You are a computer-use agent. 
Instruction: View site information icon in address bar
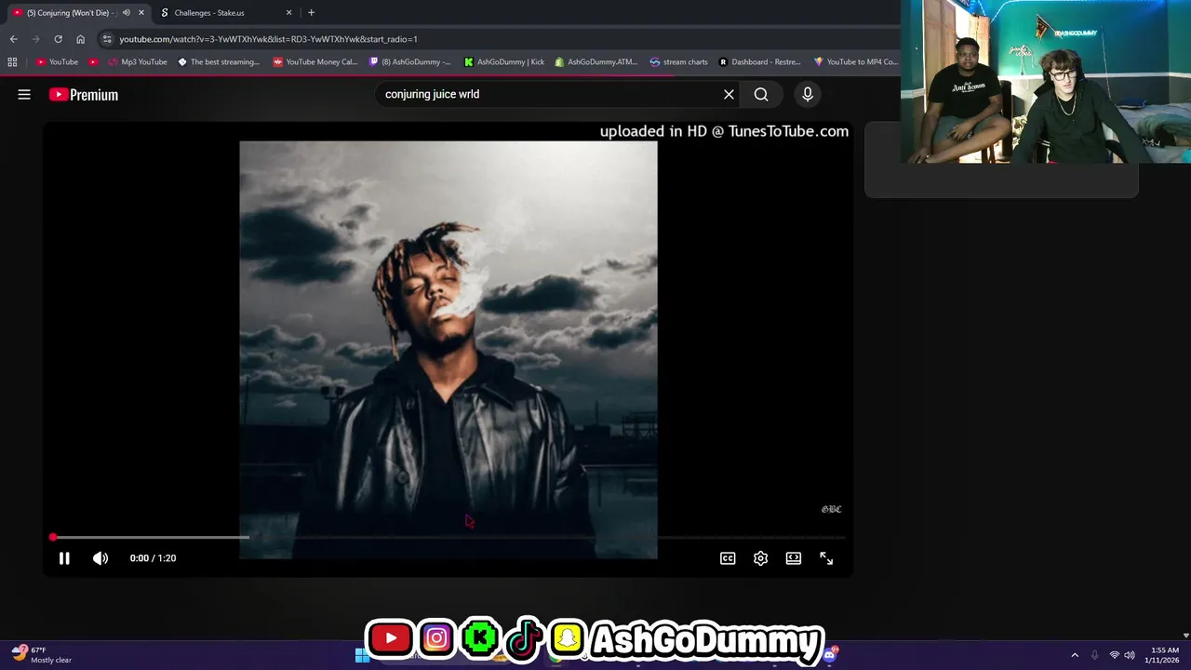(107, 39)
